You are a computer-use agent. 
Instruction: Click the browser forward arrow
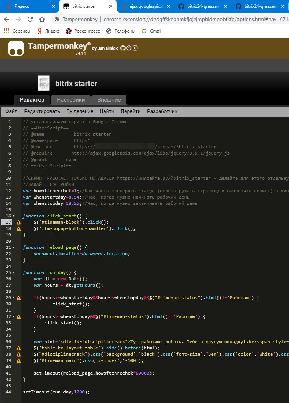tap(18, 19)
